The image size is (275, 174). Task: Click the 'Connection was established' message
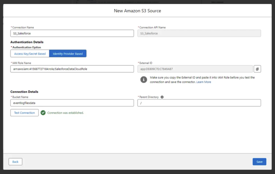click(x=66, y=113)
